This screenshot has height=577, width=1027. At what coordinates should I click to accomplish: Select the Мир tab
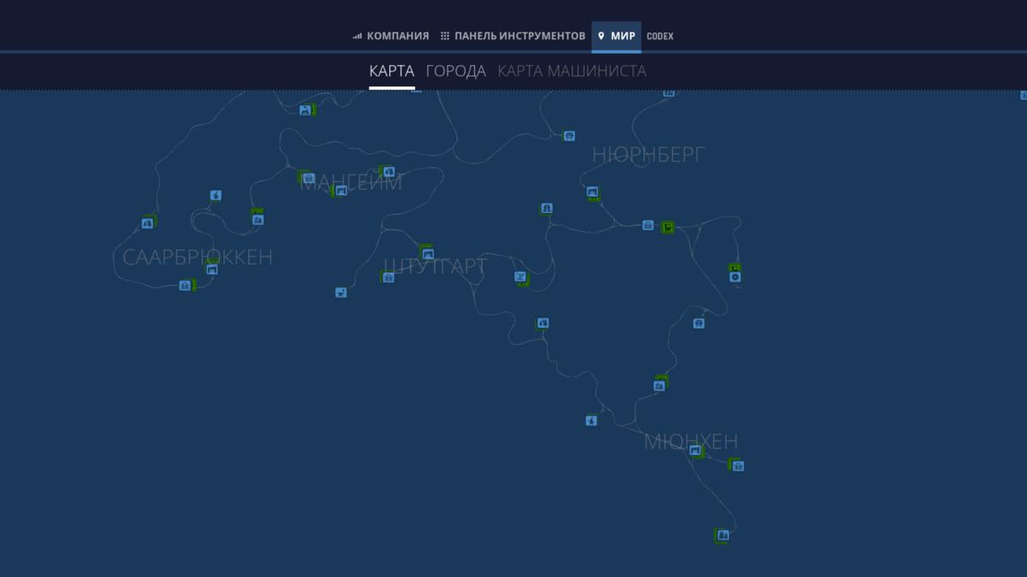click(x=616, y=36)
